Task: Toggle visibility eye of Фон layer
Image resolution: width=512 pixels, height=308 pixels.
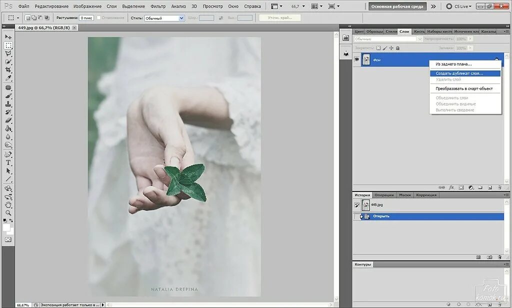Action: [356, 59]
